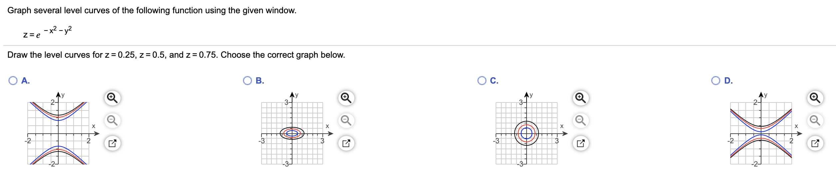
Task: Click the zoom-in magnifier for graph B
Action: (346, 98)
